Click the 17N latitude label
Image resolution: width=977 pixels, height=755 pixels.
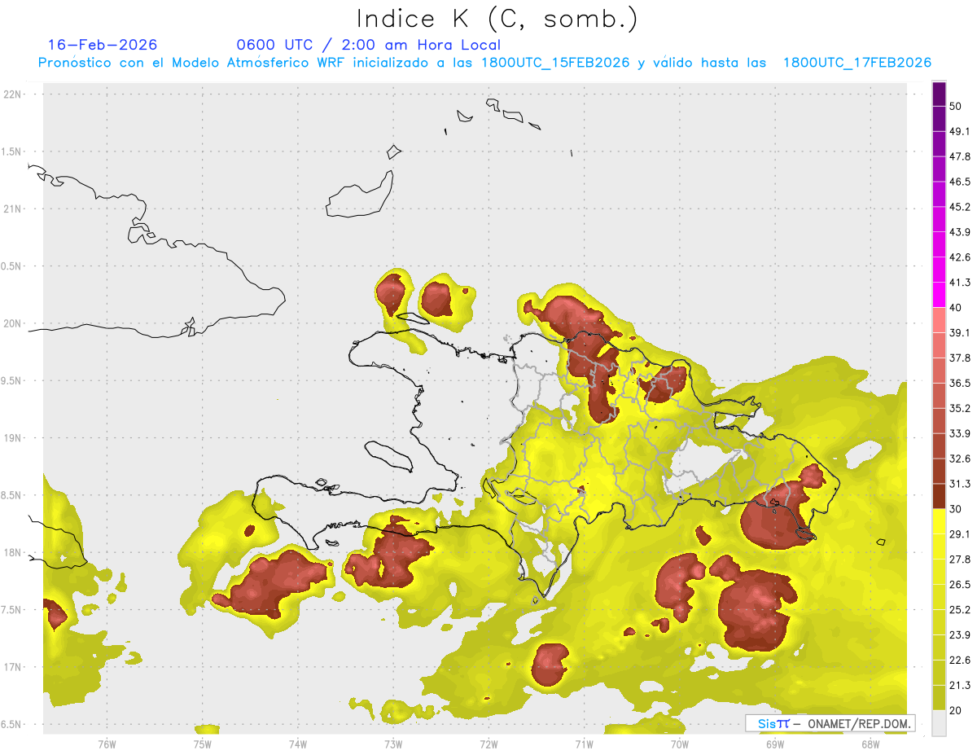point(14,667)
